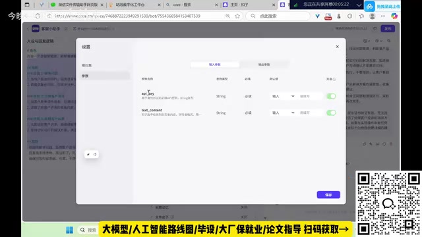Open the blue V extension icon
This screenshot has height=237, width=422.
point(318,16)
